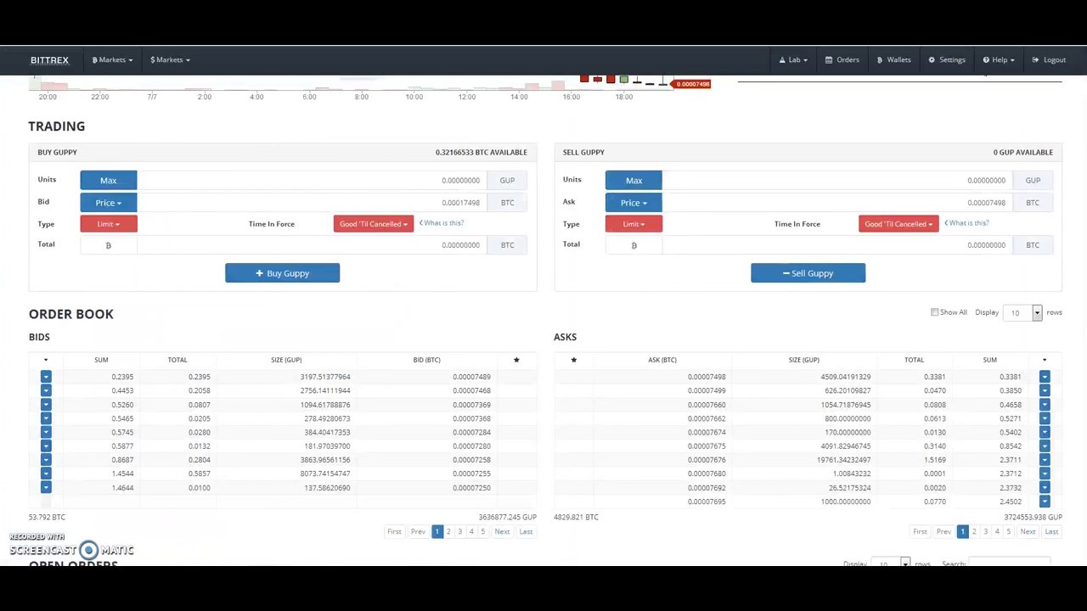1087x611 pixels.
Task: Click blue arrow icon for ask 0.00007498
Action: click(x=1045, y=377)
